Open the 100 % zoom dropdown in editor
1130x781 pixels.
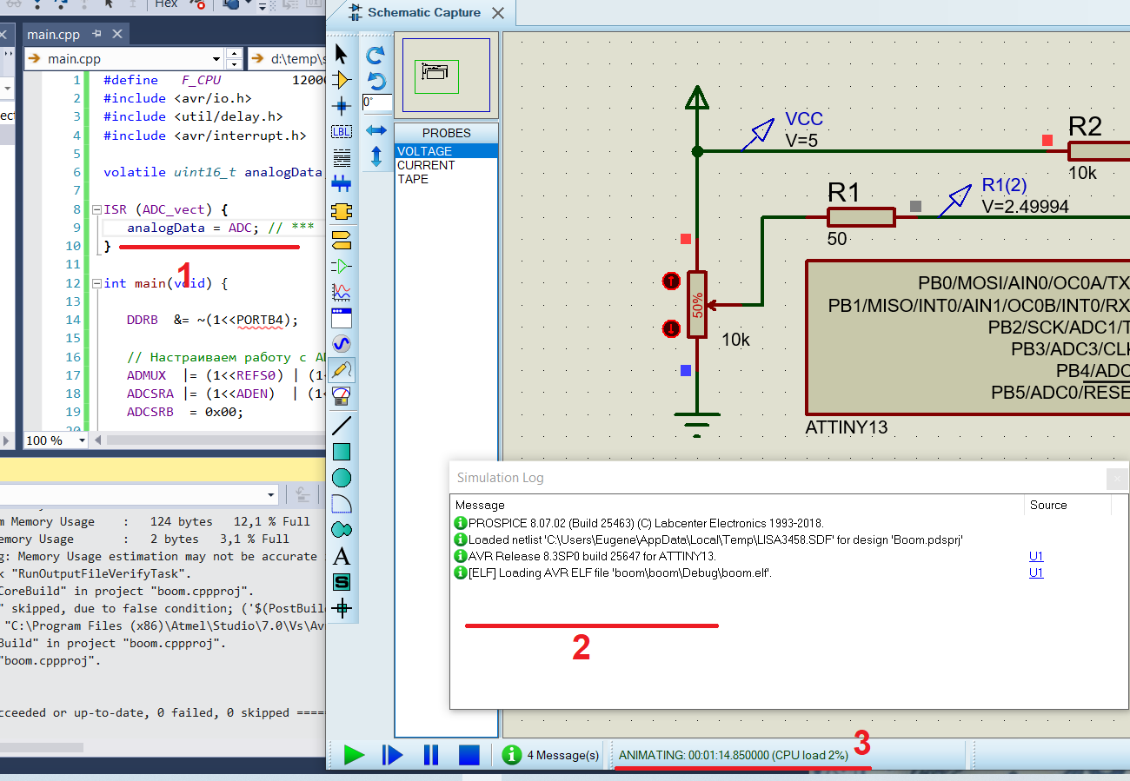coord(83,440)
